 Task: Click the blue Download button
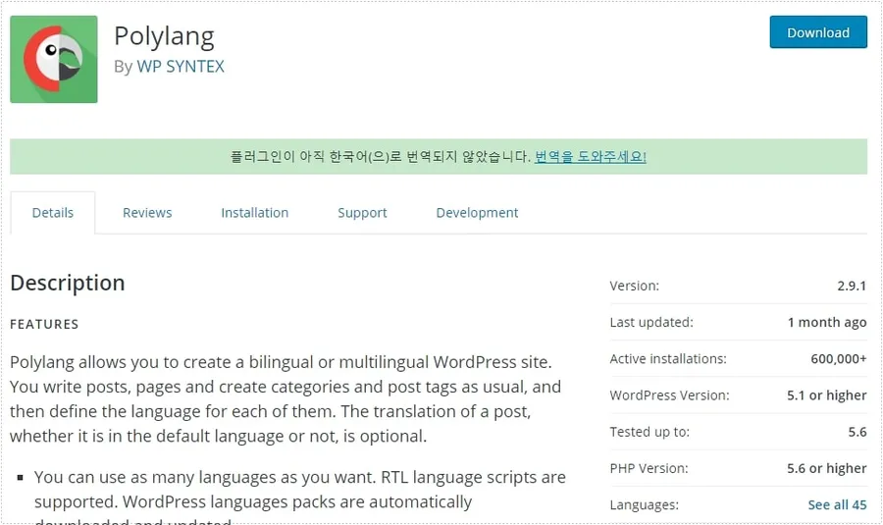(x=818, y=32)
